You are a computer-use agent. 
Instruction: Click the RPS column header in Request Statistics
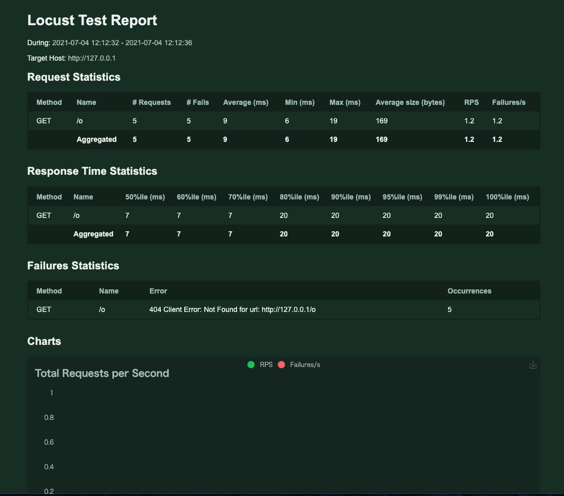coord(471,102)
